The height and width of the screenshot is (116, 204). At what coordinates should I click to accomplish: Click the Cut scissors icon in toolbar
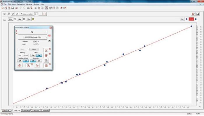35,8
